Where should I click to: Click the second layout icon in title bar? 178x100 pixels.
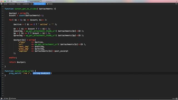(11, 1)
